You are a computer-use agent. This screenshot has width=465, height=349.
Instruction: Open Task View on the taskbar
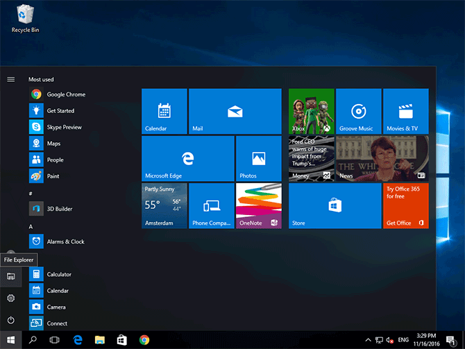tap(55, 340)
